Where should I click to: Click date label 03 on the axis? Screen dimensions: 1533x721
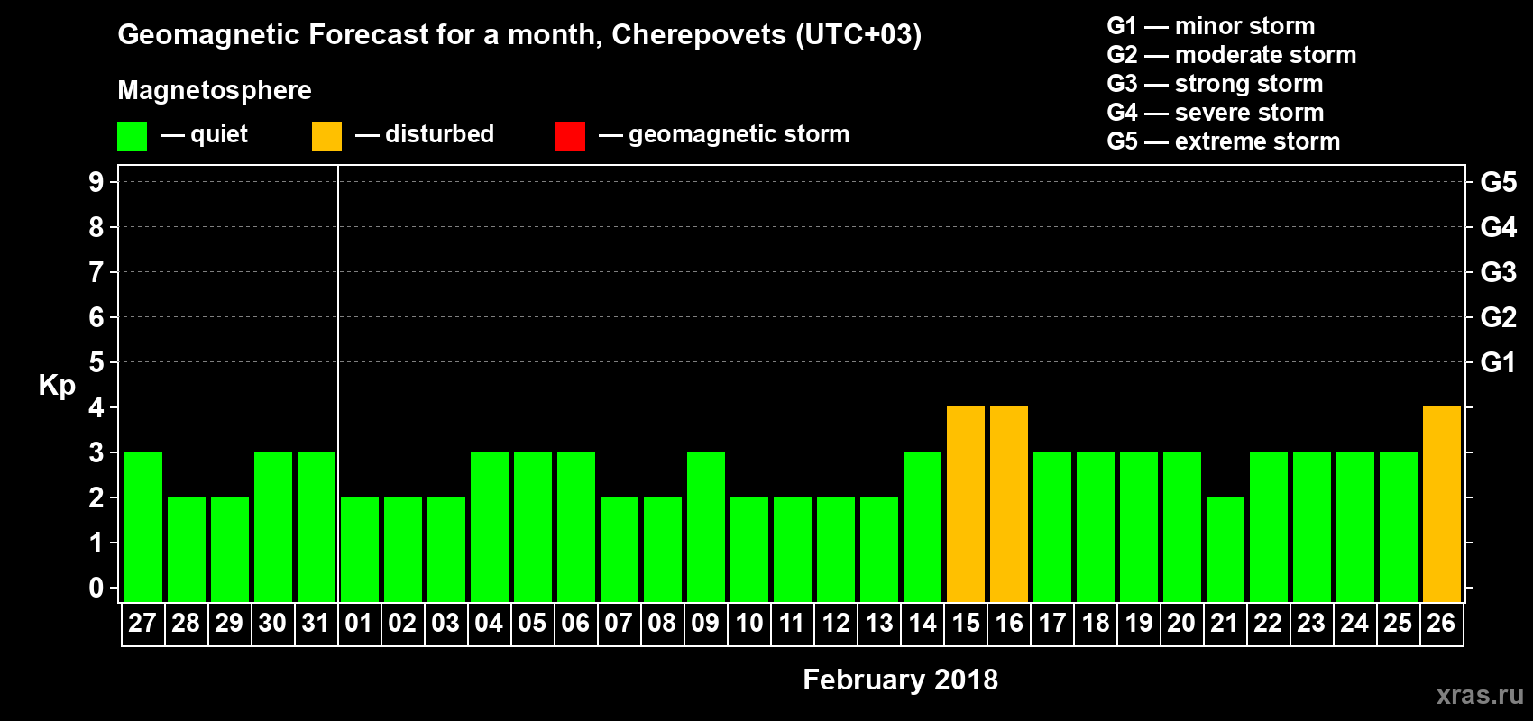pyautogui.click(x=445, y=624)
